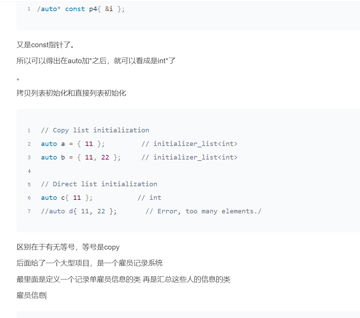Click the sentence ending with "就可以看成是int*了"
The width and height of the screenshot is (360, 318).
pos(96,61)
